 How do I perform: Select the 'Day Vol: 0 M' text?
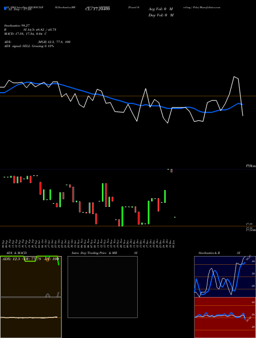(x=161, y=15)
